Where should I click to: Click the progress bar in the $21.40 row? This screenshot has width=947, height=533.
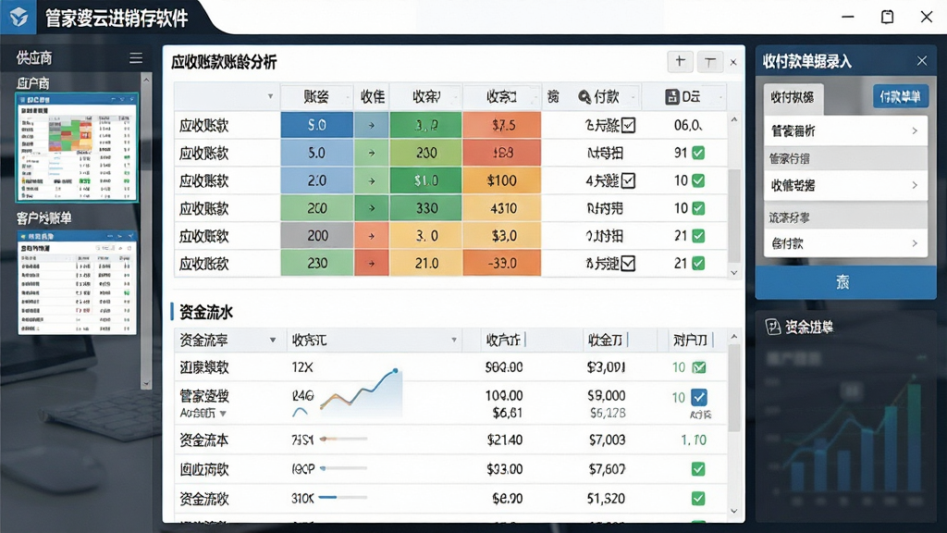[x=343, y=440]
